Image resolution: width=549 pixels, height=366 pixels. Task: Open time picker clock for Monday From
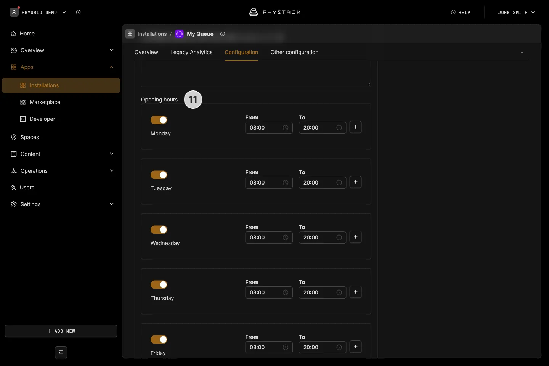pos(286,128)
